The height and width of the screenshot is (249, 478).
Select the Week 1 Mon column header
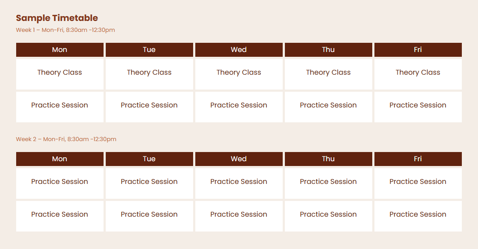point(60,50)
